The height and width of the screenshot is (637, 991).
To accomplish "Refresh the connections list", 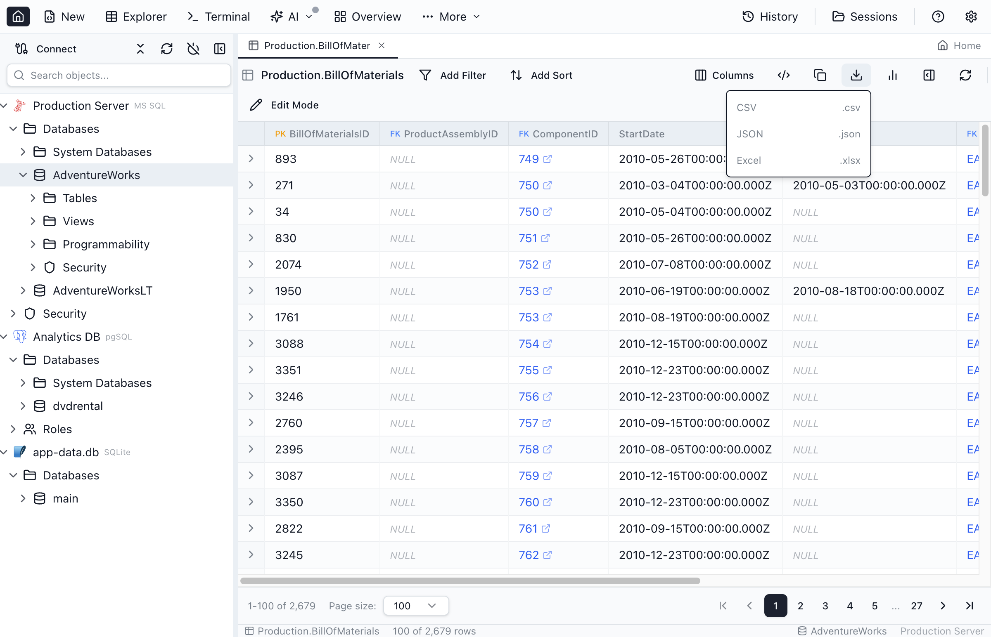I will point(167,49).
